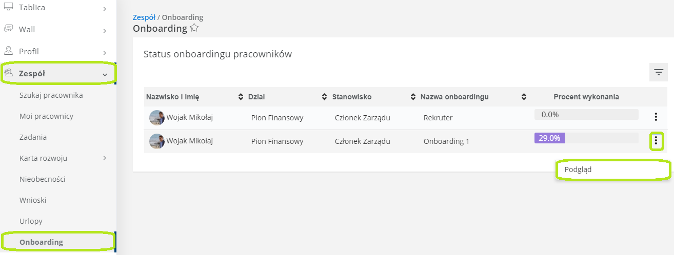Sort by Stanowisko column arrows
674x255 pixels.
413,97
